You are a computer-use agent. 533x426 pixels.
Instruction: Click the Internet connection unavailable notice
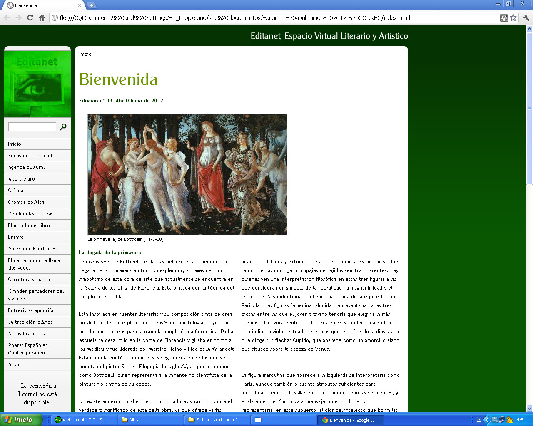(x=37, y=394)
